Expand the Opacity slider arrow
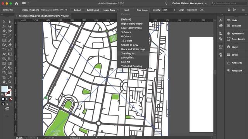Viewport: 248px width, 139px height. [175, 10]
